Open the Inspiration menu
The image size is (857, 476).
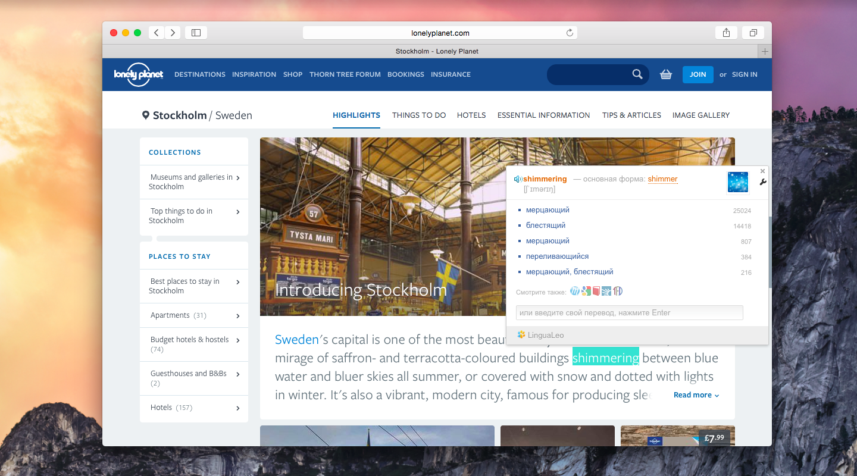click(254, 74)
